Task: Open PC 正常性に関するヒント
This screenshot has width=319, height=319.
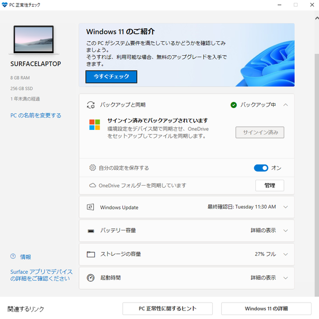Action: point(167,309)
